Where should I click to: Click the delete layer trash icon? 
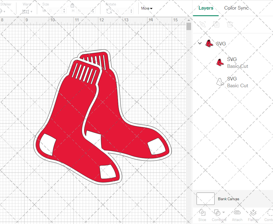click(x=230, y=24)
